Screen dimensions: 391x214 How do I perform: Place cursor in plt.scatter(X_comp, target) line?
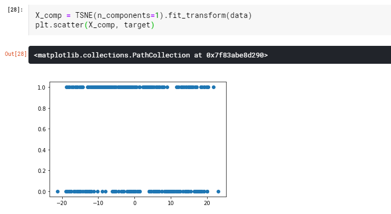pyautogui.click(x=95, y=25)
